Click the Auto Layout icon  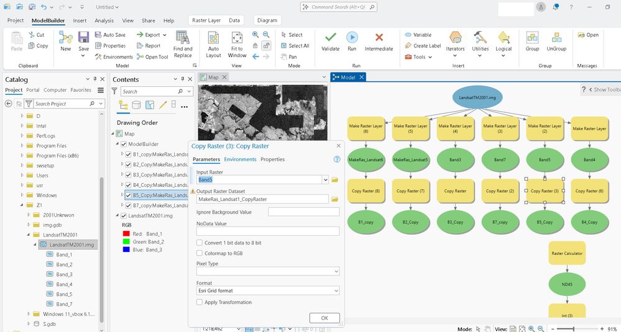pos(213,38)
